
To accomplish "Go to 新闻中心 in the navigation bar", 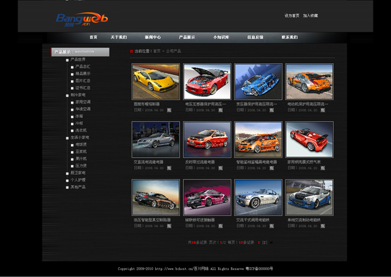I will point(152,38).
